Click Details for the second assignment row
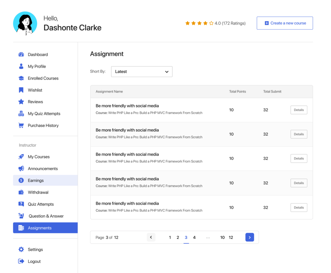Screen dimensions: 331x273 click(299, 134)
